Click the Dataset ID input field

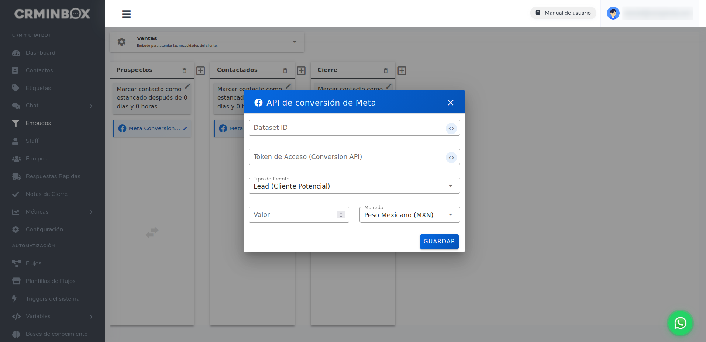(x=347, y=128)
